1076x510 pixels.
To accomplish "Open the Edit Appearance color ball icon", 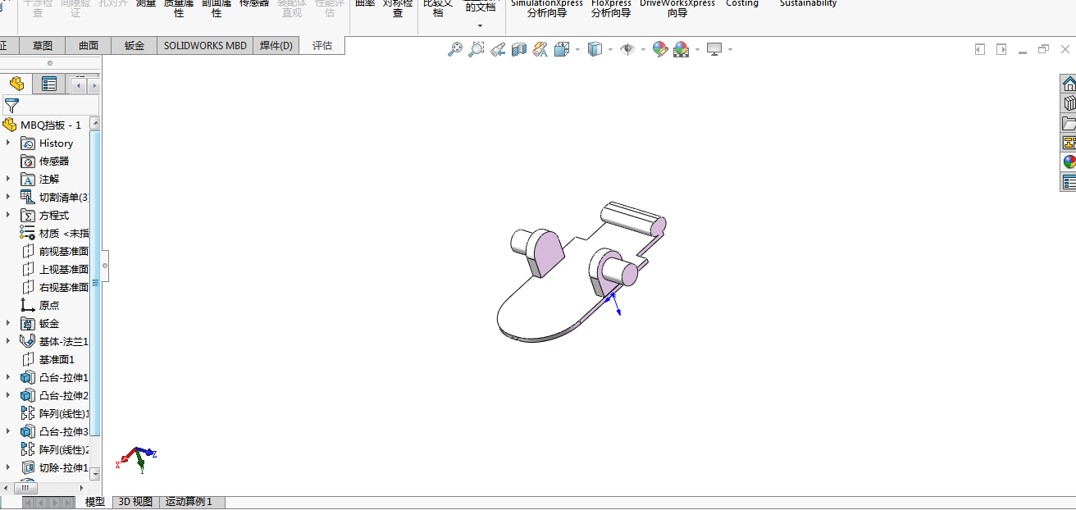I will [x=660, y=50].
